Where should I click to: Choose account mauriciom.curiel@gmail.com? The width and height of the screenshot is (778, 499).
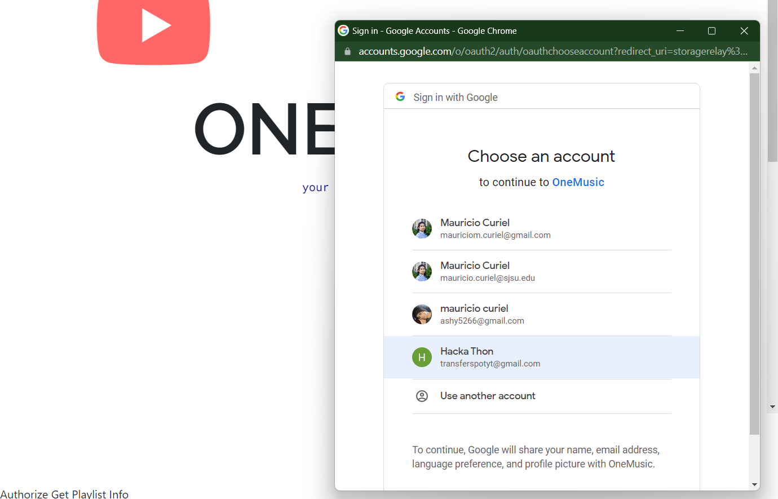click(x=542, y=228)
